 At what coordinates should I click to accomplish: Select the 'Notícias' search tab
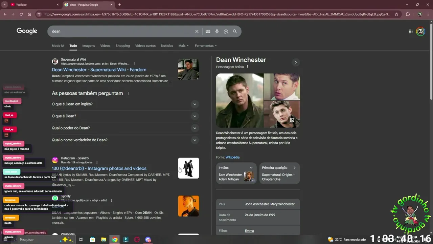167,46
